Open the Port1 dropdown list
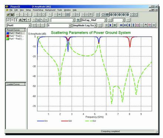 click(x=30, y=26)
